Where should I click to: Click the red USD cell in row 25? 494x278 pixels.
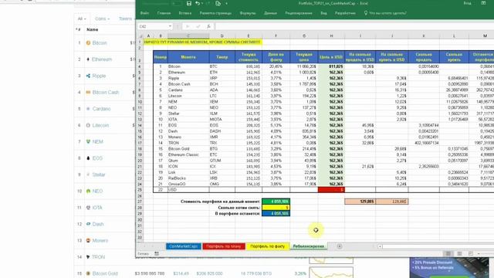click(x=331, y=190)
